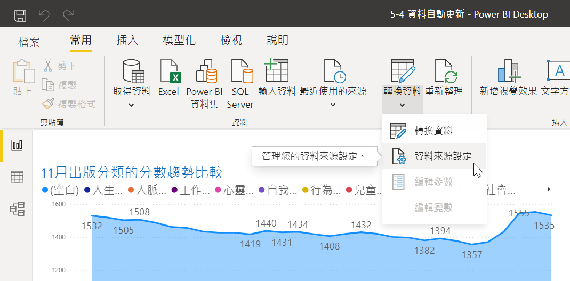Choose 資料來源設定 in dropdown menu
This screenshot has width=570, height=281.
[435, 156]
